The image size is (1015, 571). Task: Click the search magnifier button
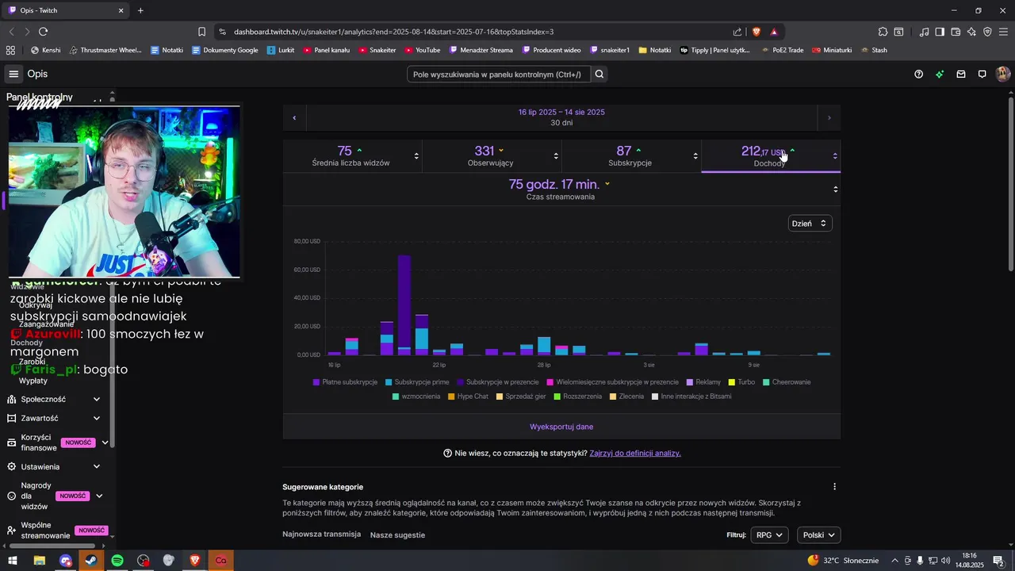tap(600, 74)
